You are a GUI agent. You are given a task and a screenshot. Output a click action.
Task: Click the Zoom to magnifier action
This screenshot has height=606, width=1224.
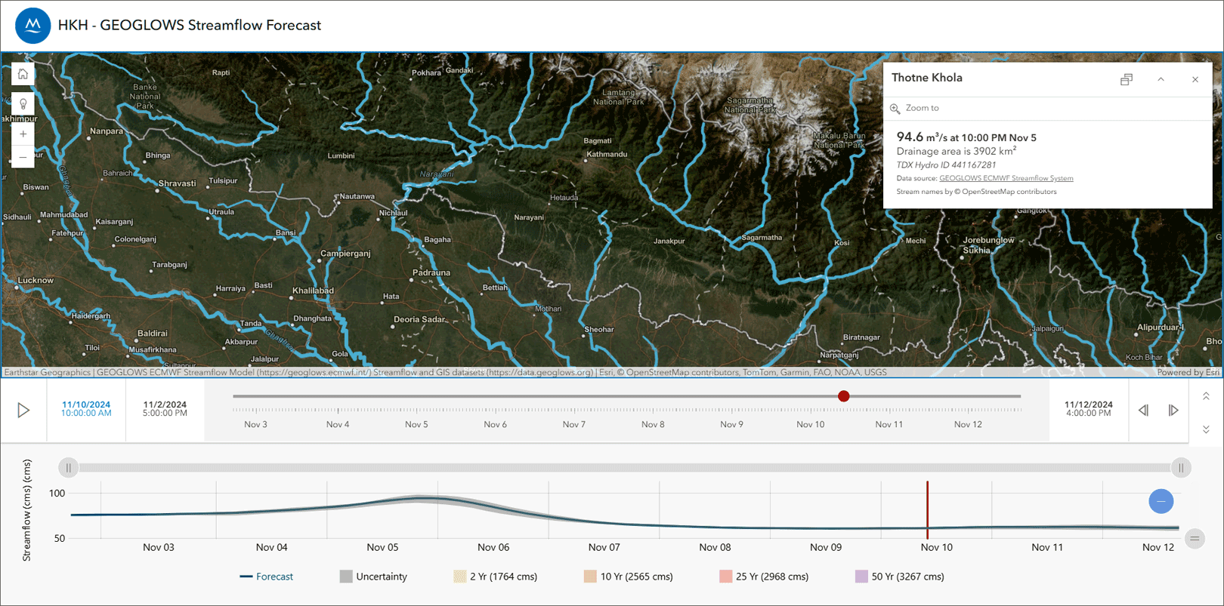pos(895,109)
